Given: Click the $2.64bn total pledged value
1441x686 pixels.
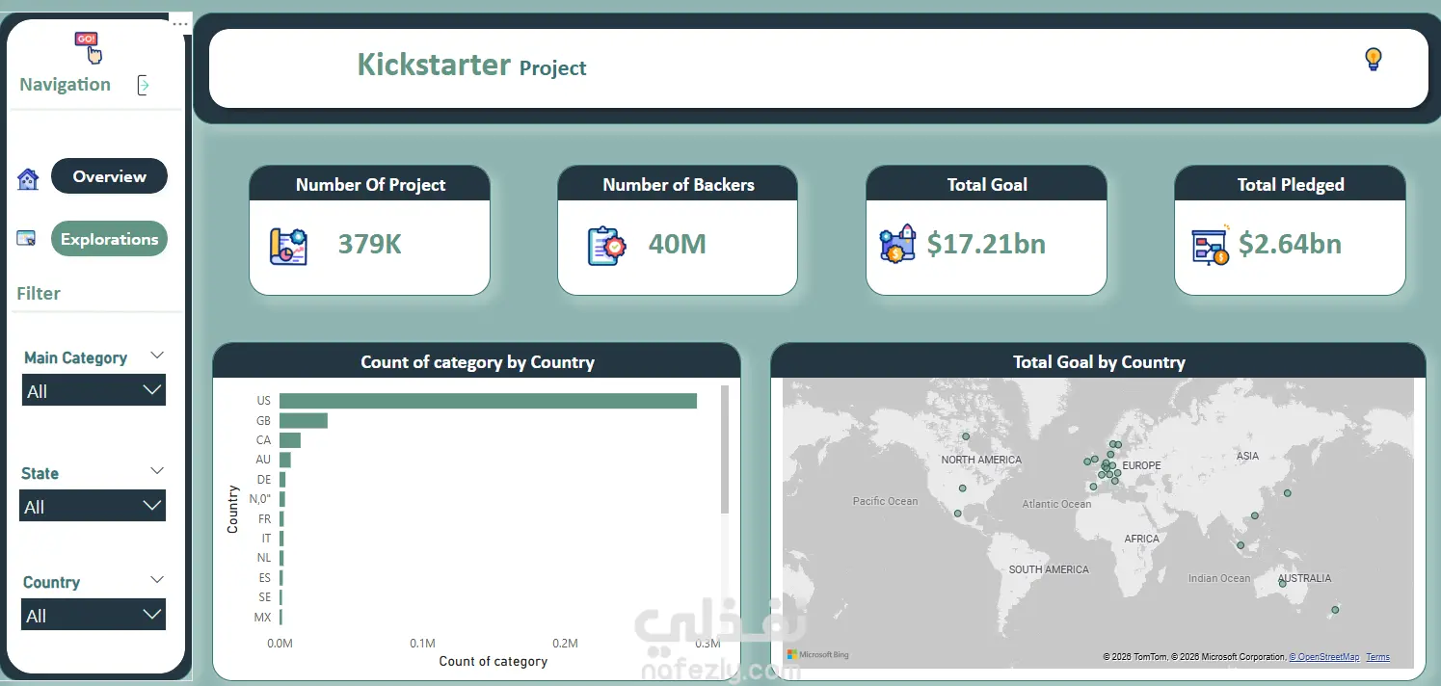Looking at the screenshot, I should pos(1290,245).
